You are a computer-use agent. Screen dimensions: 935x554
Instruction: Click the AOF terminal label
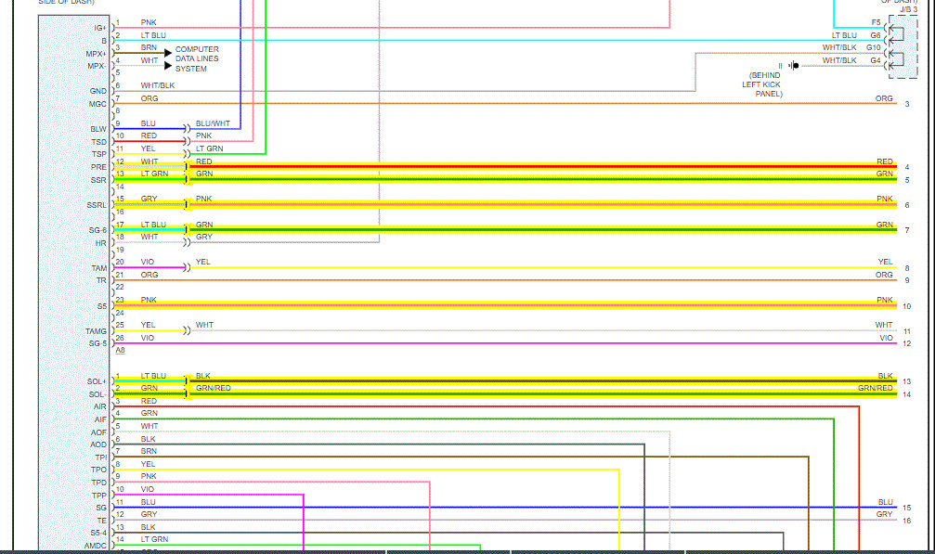click(98, 432)
